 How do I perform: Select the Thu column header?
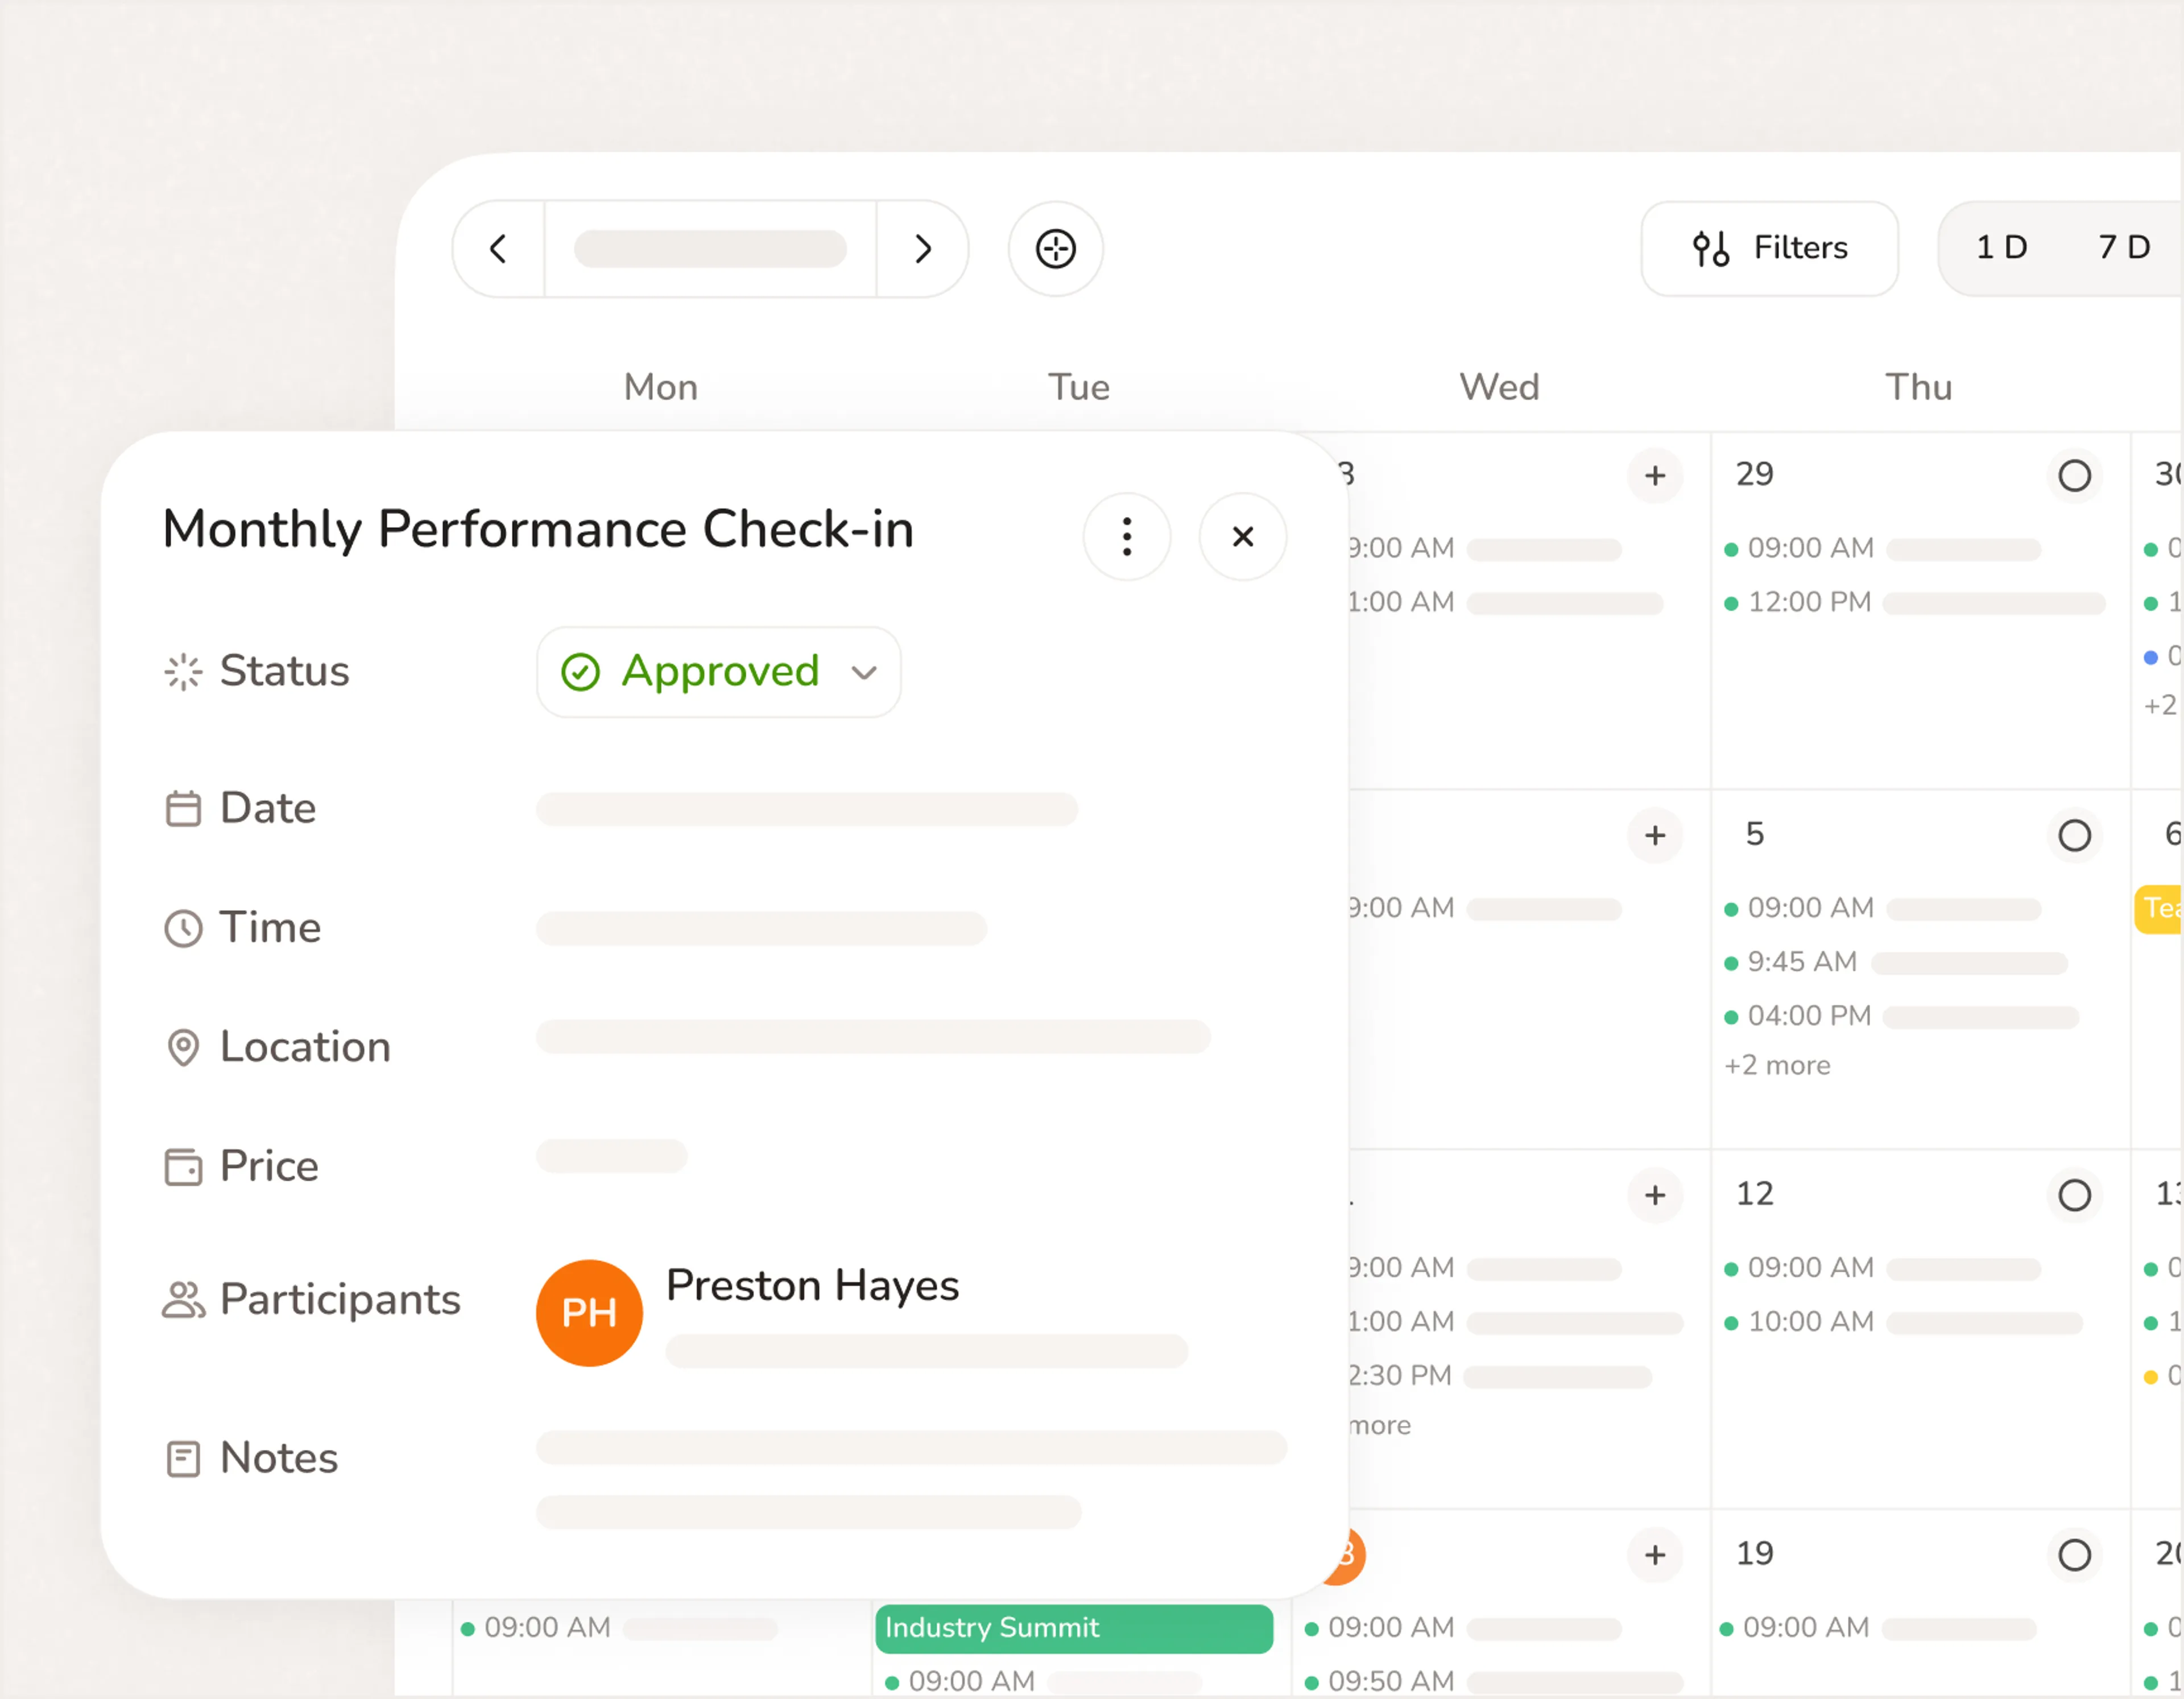point(1919,388)
